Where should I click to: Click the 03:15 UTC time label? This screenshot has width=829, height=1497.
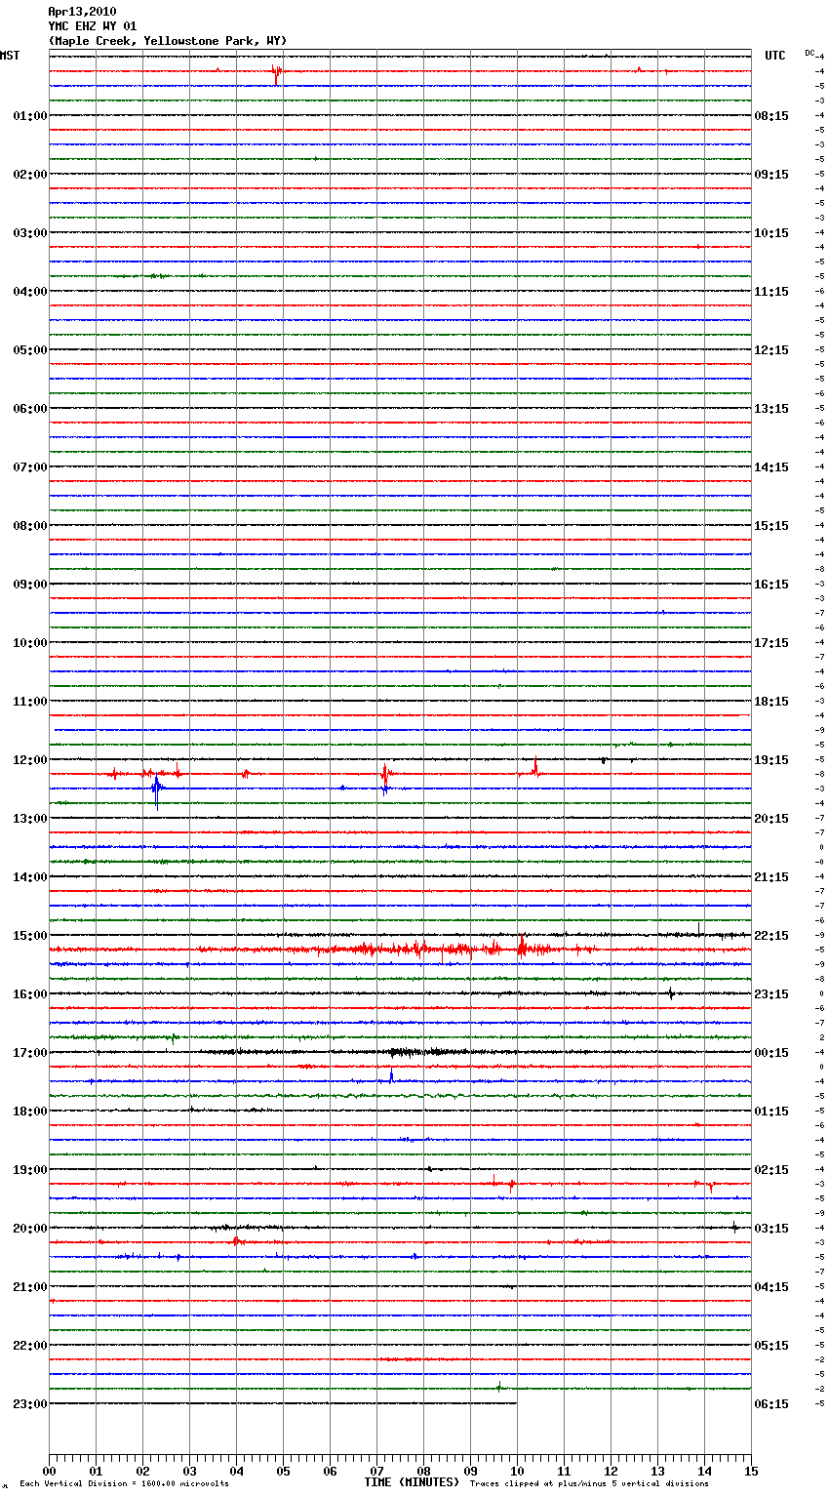click(771, 1229)
